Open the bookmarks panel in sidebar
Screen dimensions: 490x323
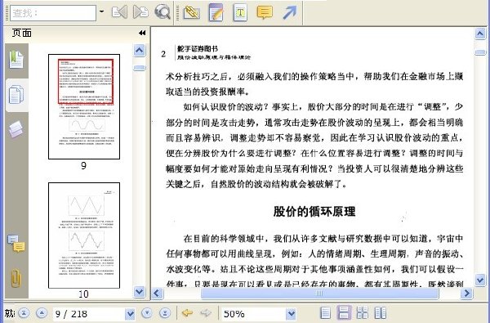[16, 59]
